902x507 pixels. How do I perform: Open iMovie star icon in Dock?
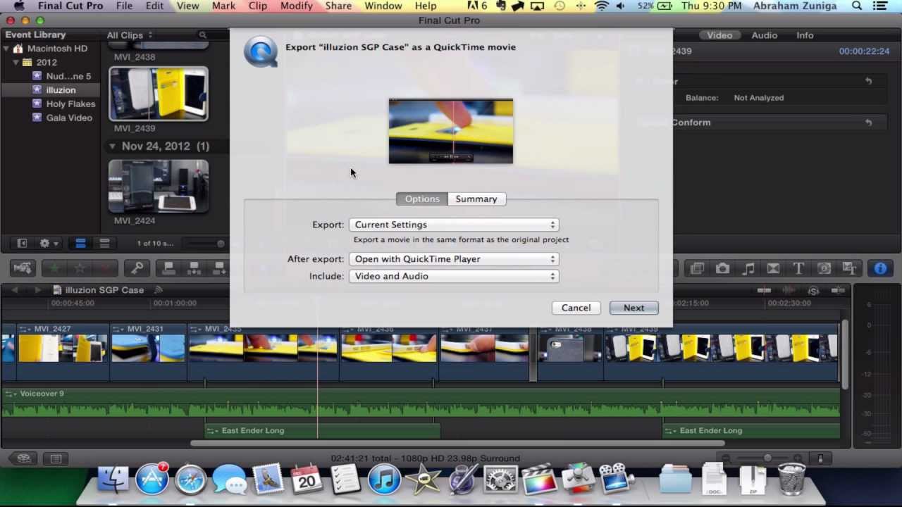pos(423,480)
